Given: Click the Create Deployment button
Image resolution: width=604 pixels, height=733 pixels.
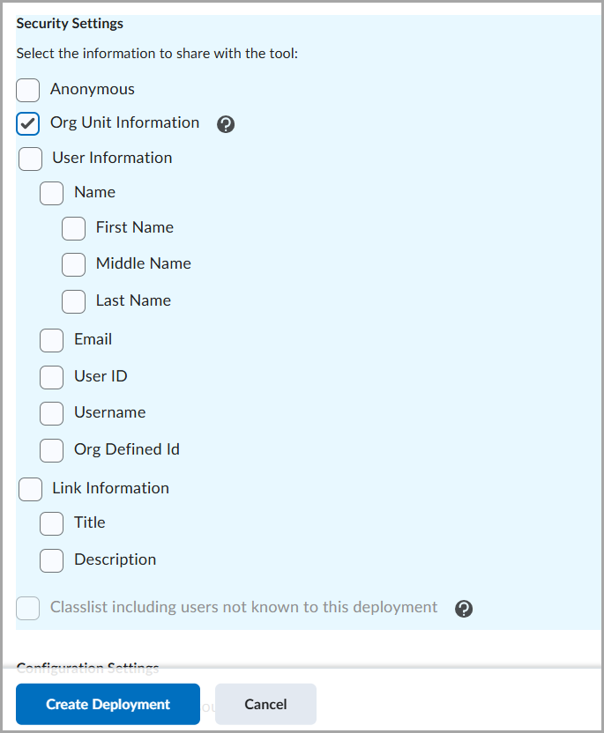Looking at the screenshot, I should point(108,704).
